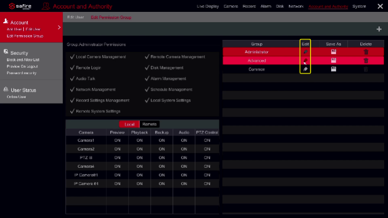Click the edit pencil for Common group
The width and height of the screenshot is (388, 218).
click(x=305, y=69)
